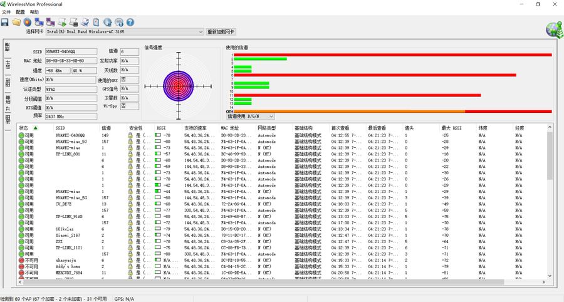Image resolution: width=564 pixels, height=302 pixels.
Task: Select the CU_DE7E row in the list
Action: pyautogui.click(x=283, y=204)
